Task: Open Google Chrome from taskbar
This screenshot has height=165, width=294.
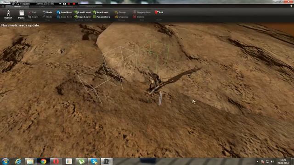Action: click(x=43, y=161)
